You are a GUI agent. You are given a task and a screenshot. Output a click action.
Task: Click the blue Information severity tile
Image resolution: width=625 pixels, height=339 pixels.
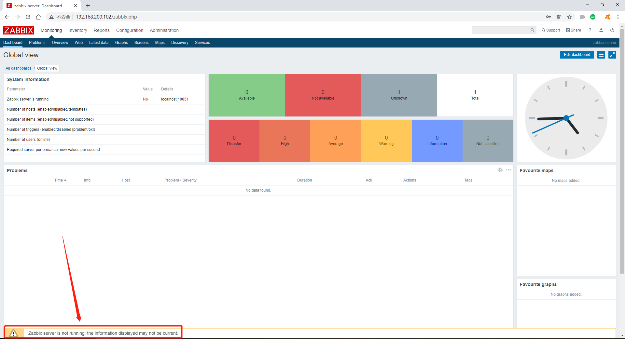tap(437, 141)
